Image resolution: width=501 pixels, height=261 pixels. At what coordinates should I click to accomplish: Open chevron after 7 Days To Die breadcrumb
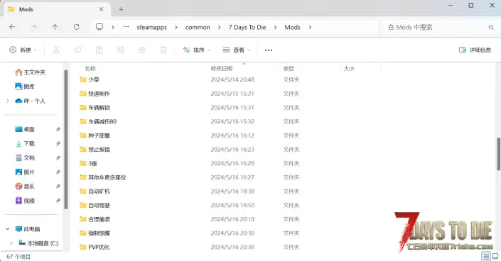275,28
